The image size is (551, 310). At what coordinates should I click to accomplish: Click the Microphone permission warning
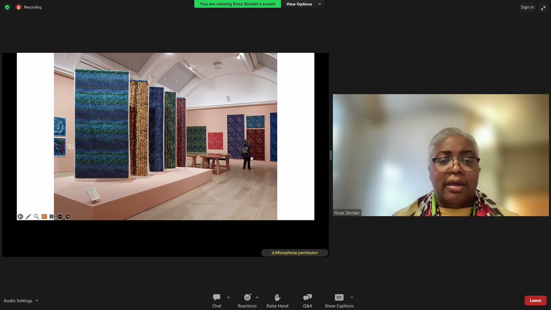point(294,253)
